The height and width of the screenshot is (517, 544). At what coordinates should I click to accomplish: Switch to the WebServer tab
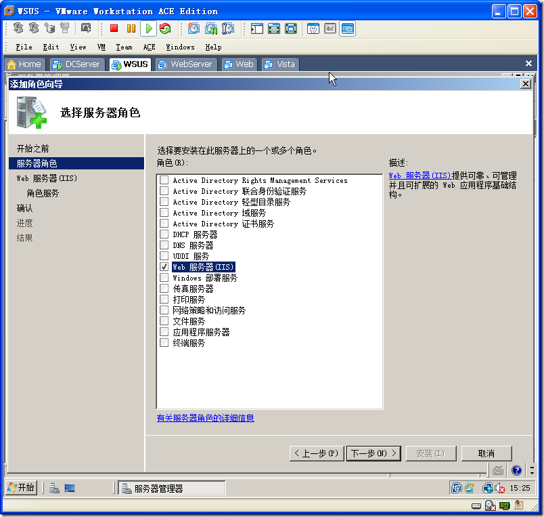(x=186, y=64)
